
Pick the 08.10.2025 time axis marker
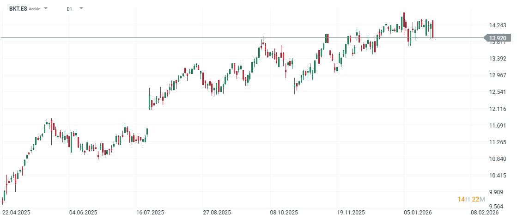click(x=285, y=213)
